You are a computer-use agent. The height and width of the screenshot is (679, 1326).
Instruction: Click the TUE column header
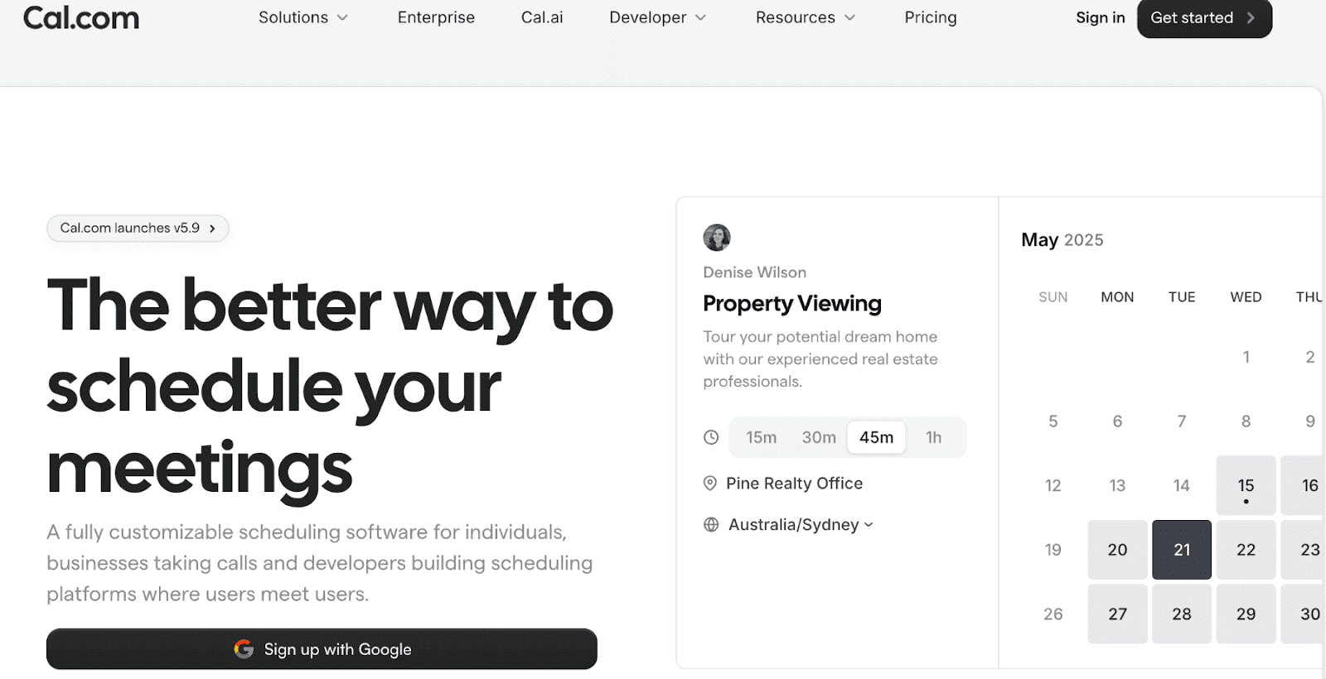(x=1182, y=297)
